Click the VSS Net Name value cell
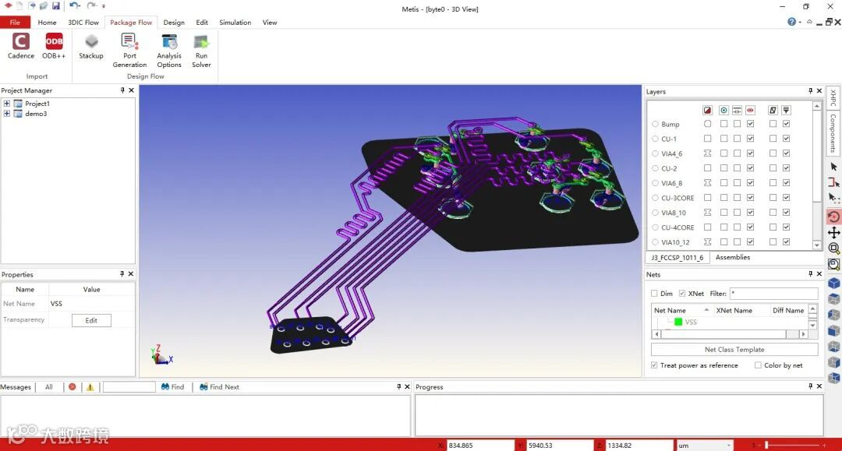 pyautogui.click(x=91, y=304)
